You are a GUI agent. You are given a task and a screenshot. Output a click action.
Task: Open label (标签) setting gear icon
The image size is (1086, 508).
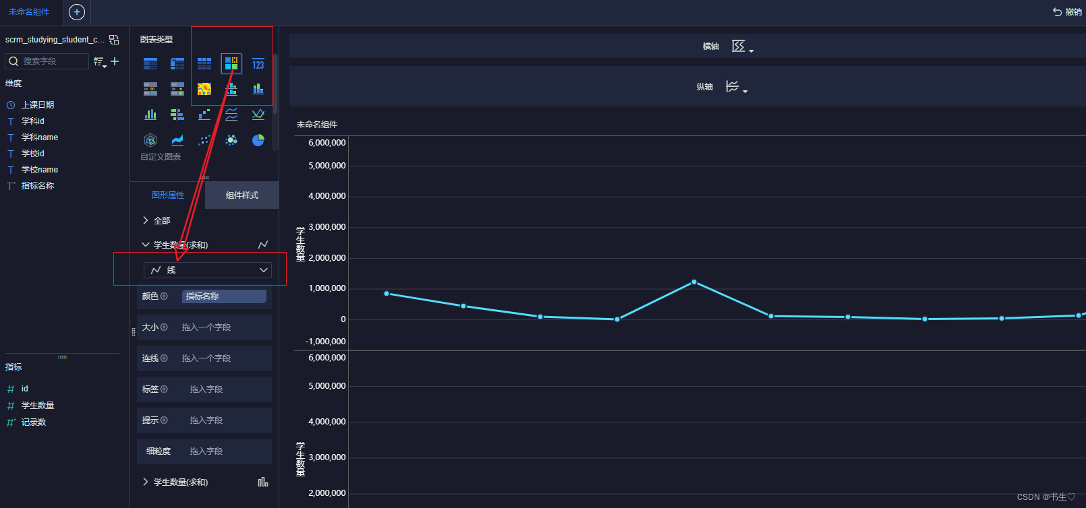[164, 389]
